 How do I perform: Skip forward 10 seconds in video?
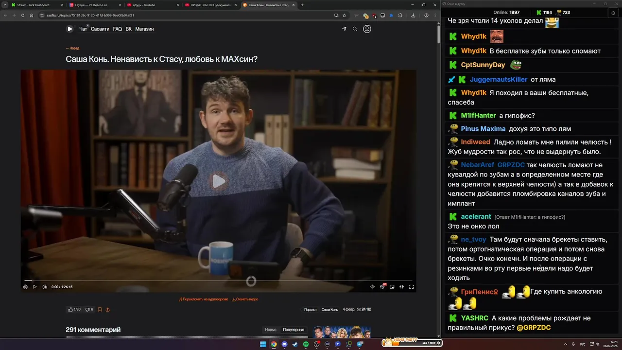click(x=45, y=287)
